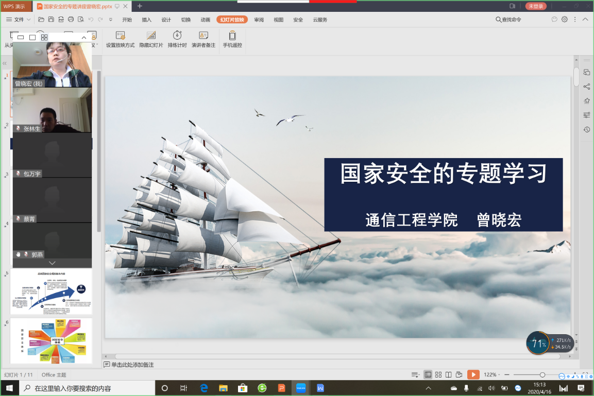Click the zoom slider handle
Image resolution: width=594 pixels, height=396 pixels.
pyautogui.click(x=542, y=375)
